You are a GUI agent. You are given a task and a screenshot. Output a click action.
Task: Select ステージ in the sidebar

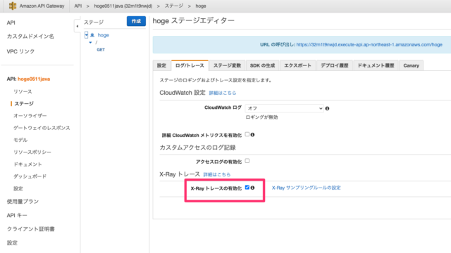[24, 103]
